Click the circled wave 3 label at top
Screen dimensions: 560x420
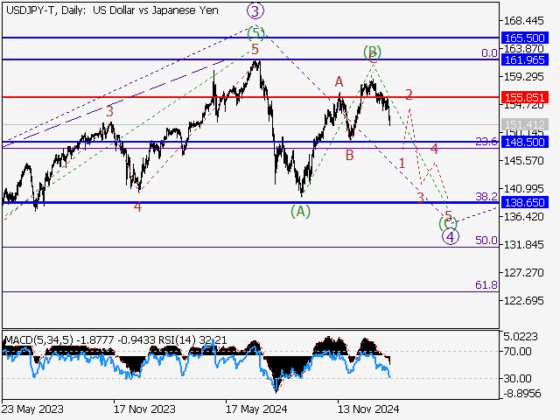[255, 11]
